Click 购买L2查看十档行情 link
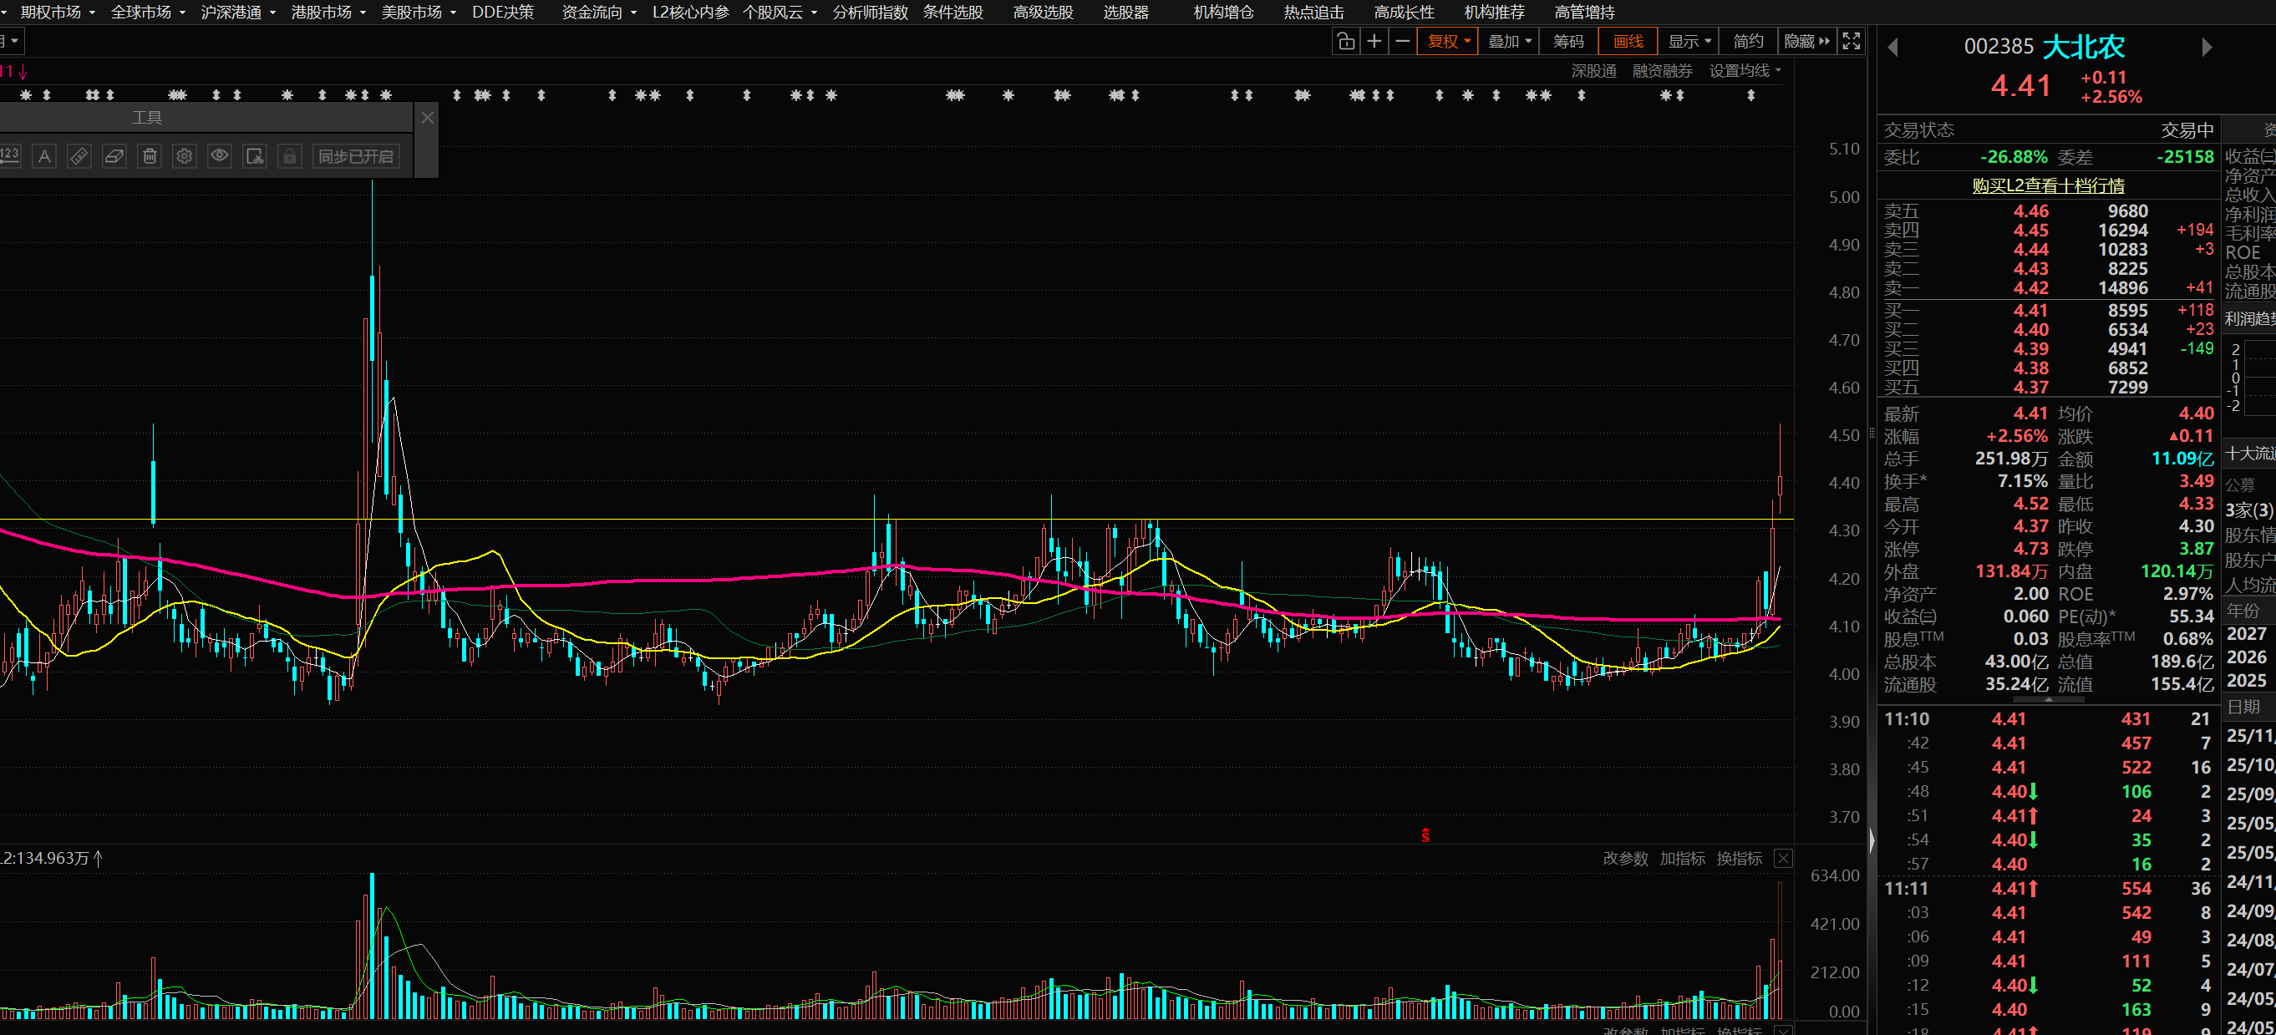 pyautogui.click(x=2047, y=185)
